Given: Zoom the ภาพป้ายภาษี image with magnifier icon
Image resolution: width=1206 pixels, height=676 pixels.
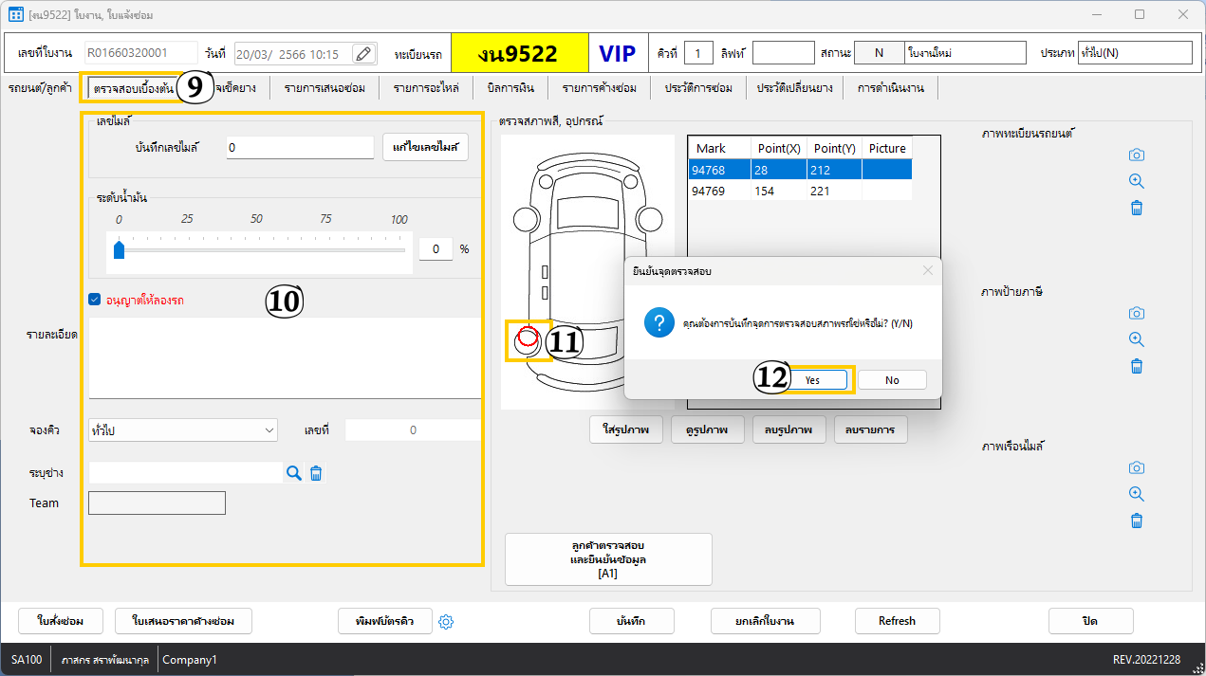Looking at the screenshot, I should click(x=1136, y=339).
